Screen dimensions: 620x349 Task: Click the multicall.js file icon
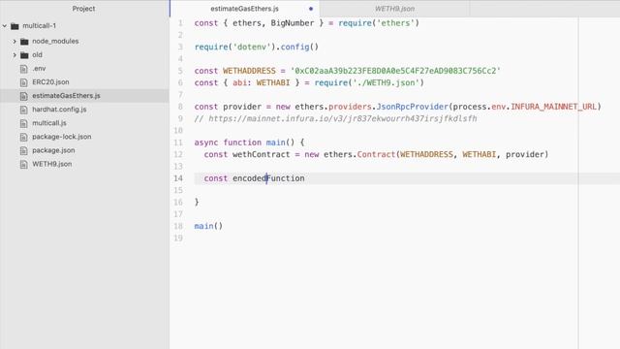[x=23, y=123]
